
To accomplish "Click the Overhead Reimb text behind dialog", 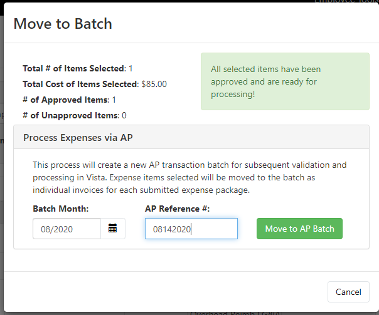I will tap(235, 313).
